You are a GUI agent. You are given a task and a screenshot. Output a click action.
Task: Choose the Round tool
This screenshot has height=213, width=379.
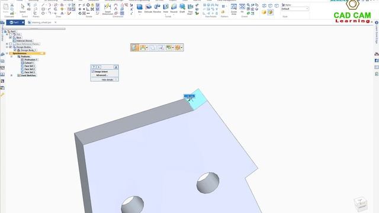pos(174,8)
